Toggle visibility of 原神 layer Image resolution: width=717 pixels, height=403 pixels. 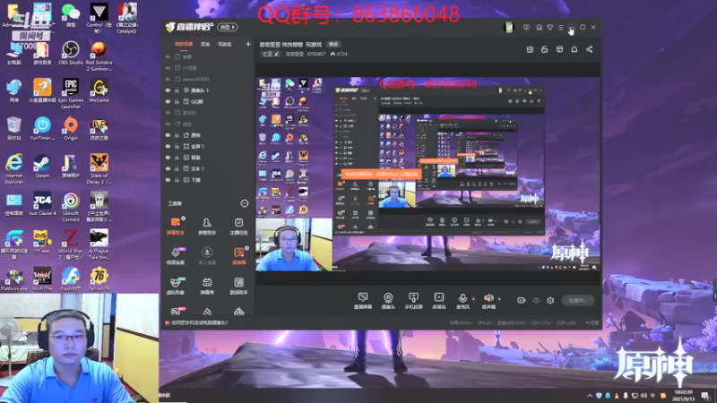click(168, 135)
